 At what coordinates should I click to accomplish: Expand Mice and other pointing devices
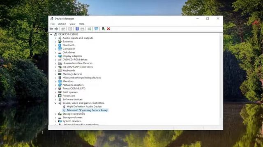55,78
